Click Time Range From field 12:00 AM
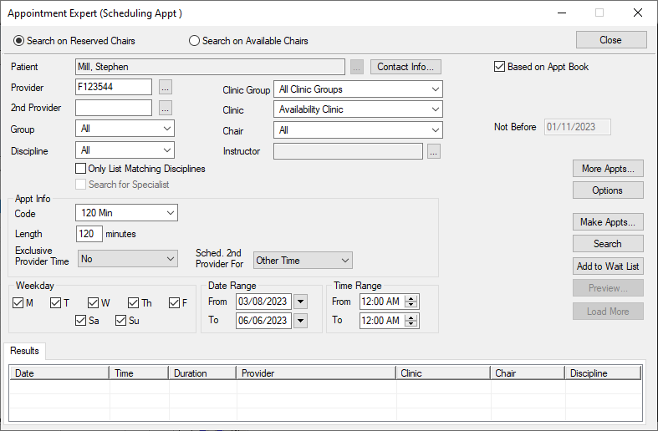The width and height of the screenshot is (658, 431). 382,302
